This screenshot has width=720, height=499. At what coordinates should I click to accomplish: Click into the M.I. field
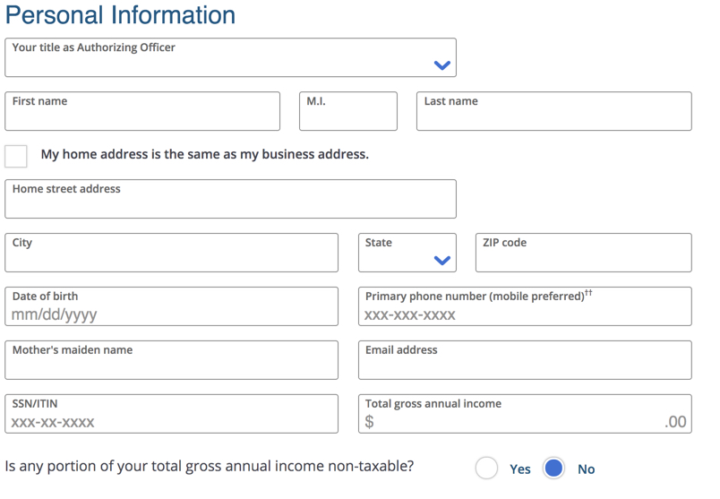click(x=348, y=111)
